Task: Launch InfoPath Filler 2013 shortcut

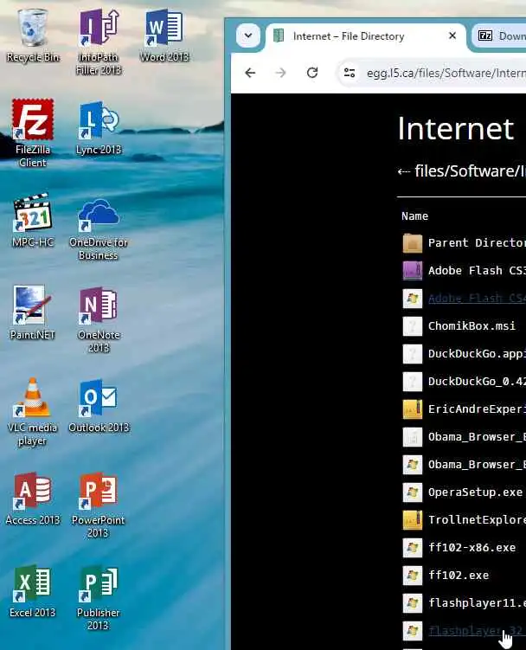Action: pos(99,42)
